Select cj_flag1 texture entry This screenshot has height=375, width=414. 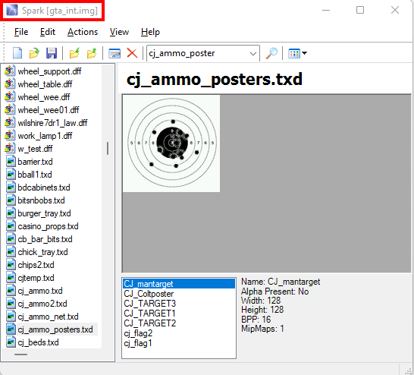[179, 343]
